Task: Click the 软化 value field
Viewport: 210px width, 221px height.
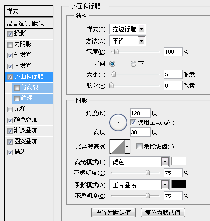Action: [x=173, y=85]
